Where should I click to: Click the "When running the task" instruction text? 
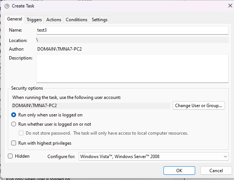[x=66, y=97]
